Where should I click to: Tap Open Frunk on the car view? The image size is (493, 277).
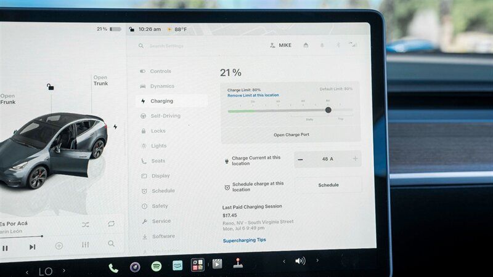click(x=7, y=99)
